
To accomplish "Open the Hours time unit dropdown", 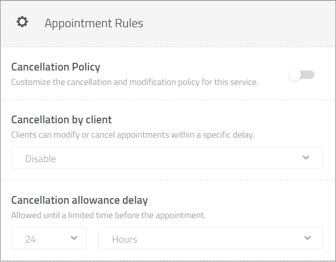I will [210, 239].
